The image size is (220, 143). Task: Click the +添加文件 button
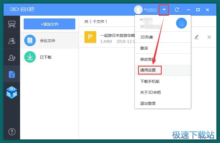50,24
